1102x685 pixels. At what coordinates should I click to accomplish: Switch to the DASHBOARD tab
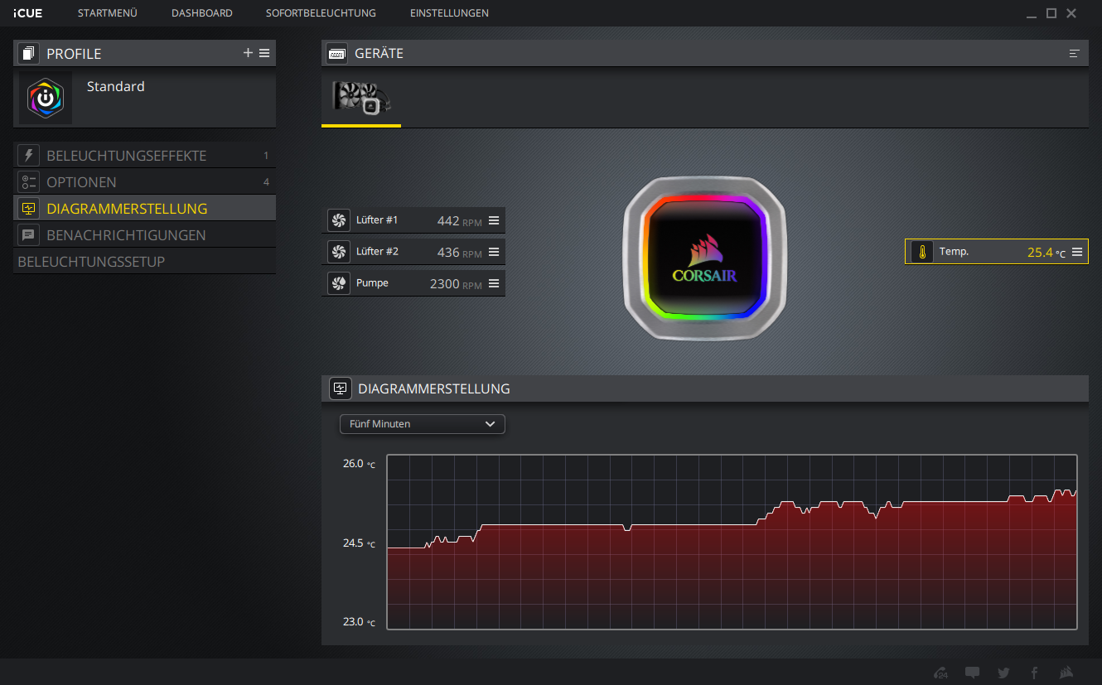tap(202, 13)
